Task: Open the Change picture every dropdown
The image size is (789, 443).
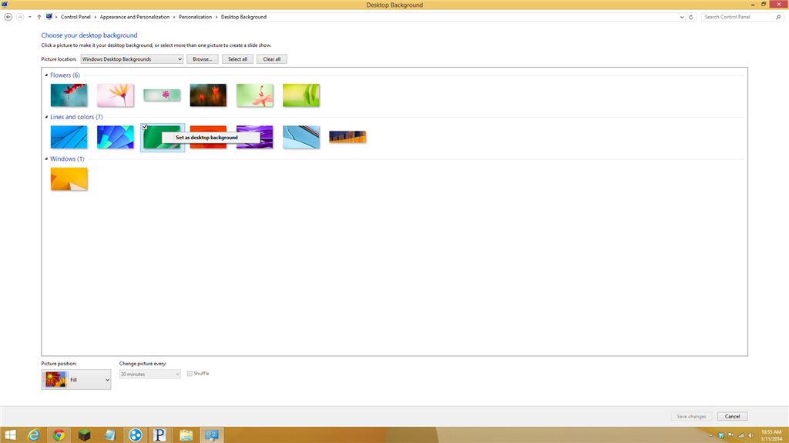Action: tap(149, 373)
